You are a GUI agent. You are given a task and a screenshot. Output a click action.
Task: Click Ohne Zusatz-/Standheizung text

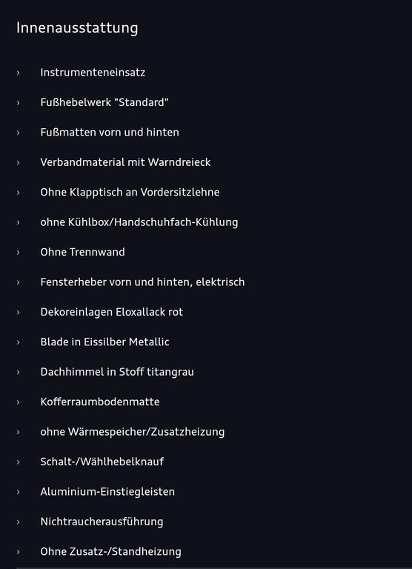tap(110, 551)
